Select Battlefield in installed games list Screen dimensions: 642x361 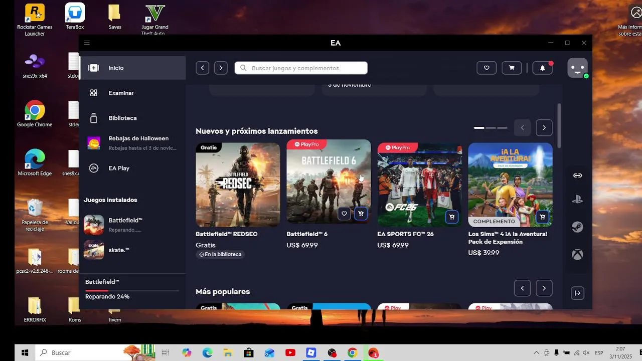pos(133,225)
